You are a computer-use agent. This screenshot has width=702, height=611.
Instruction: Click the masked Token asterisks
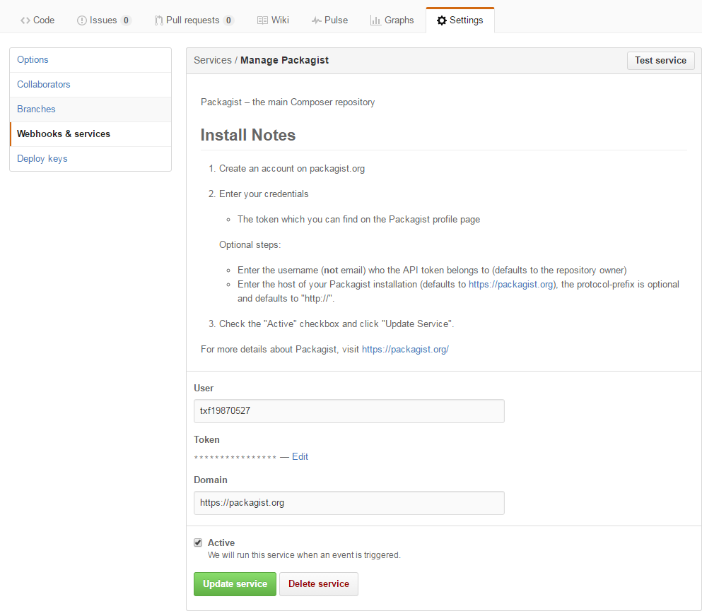pyautogui.click(x=235, y=457)
